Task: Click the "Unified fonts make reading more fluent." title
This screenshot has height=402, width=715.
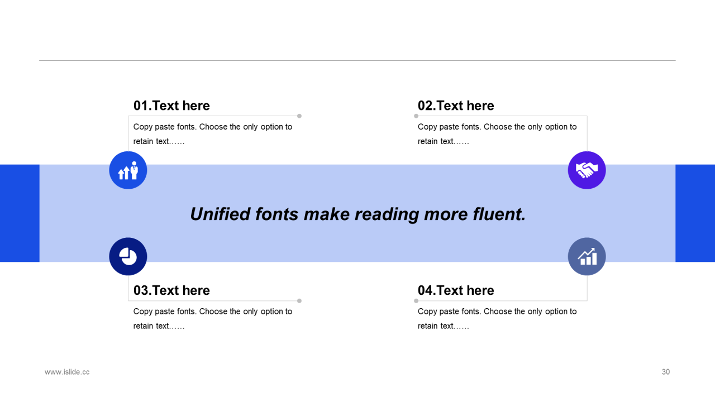Action: pos(357,214)
